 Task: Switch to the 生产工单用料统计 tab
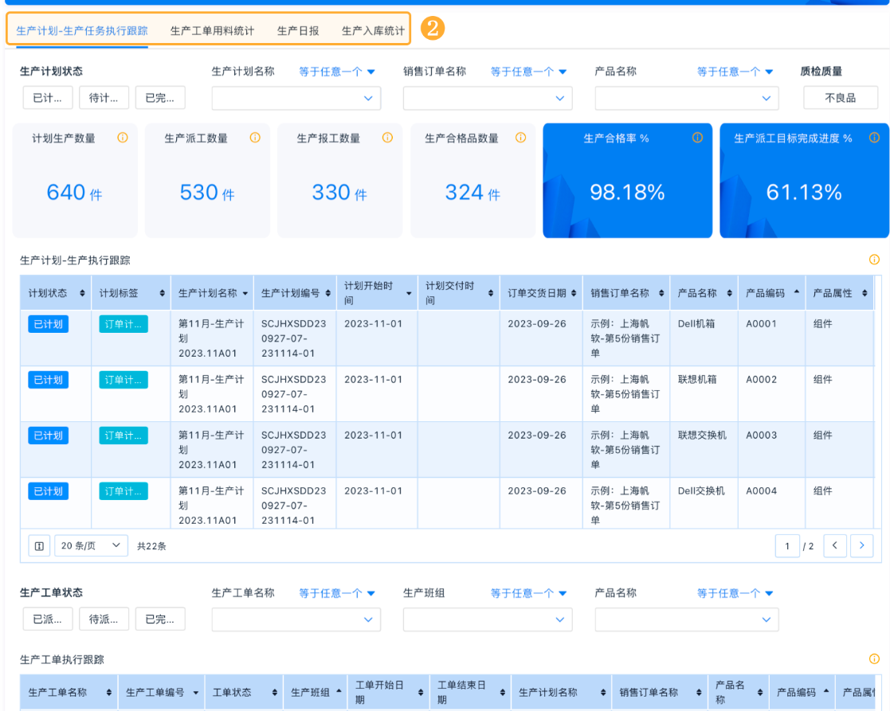212,30
